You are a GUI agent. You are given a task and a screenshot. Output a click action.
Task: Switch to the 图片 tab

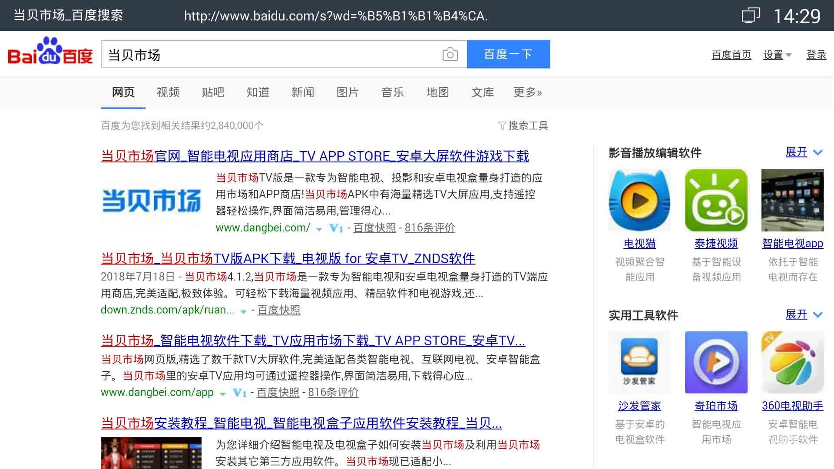[347, 92]
